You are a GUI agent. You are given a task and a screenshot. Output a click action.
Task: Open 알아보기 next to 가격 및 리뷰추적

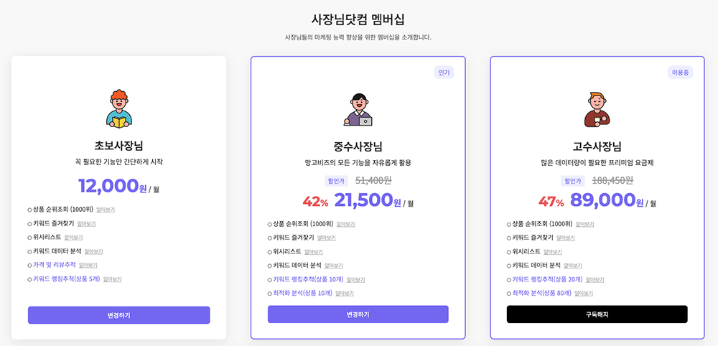click(88, 265)
